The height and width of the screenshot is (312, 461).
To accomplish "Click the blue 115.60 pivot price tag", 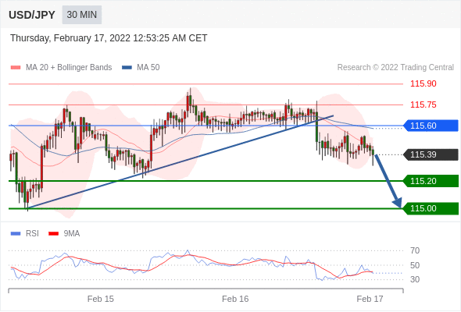I will pos(431,126).
